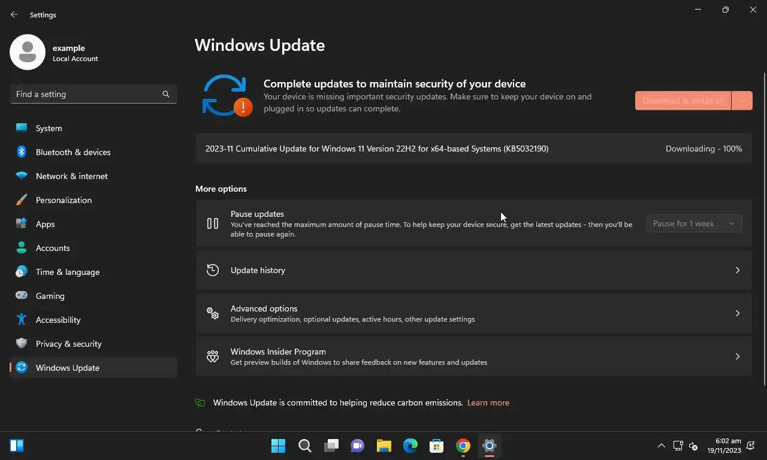Click the Bluetooth icon in the sidebar
Screen dimensions: 767x460
click(x=22, y=152)
